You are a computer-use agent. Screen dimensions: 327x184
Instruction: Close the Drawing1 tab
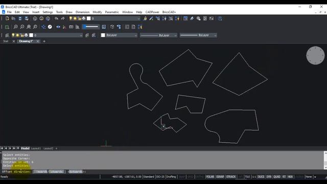click(38, 41)
